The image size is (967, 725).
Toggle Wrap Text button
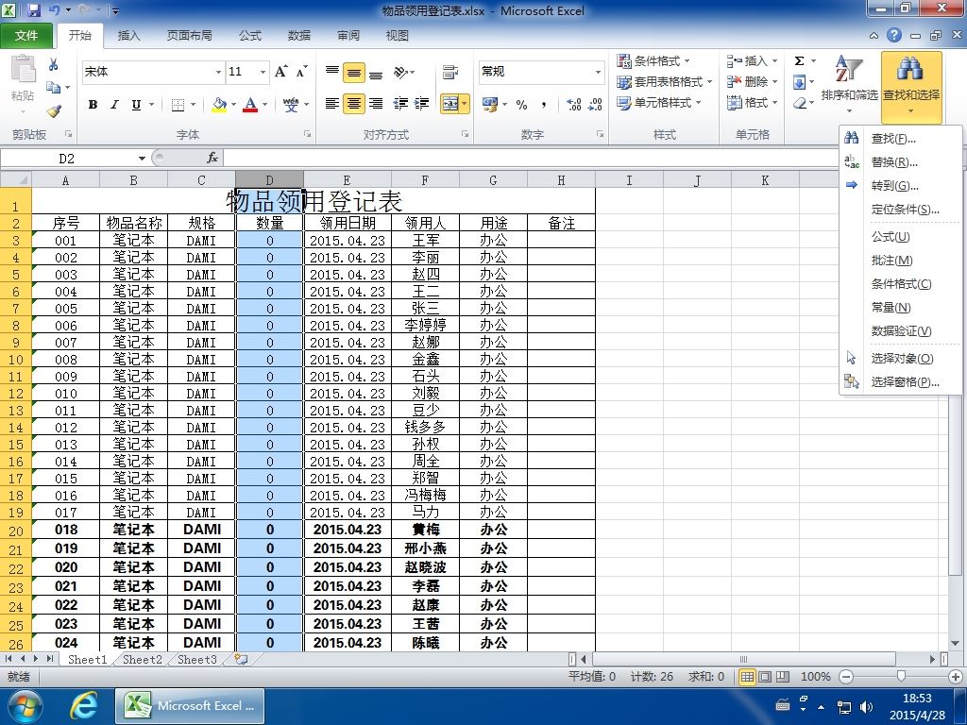[x=450, y=72]
